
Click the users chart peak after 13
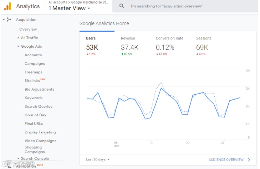(161, 88)
